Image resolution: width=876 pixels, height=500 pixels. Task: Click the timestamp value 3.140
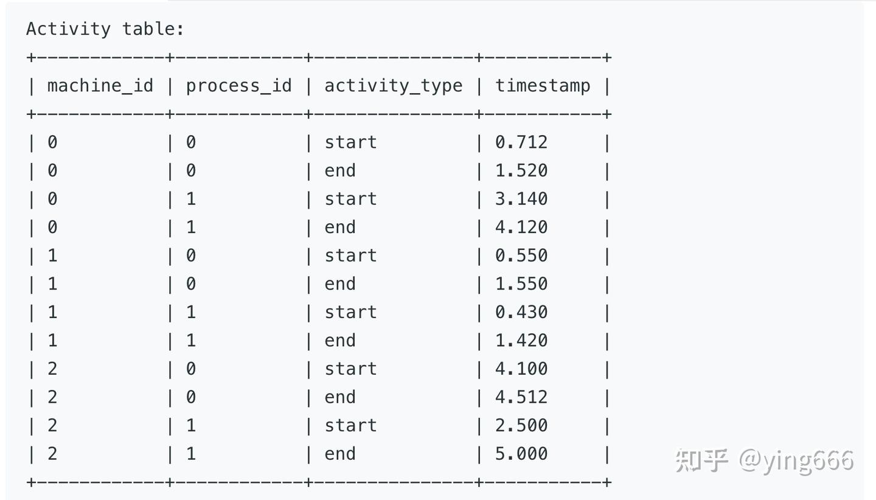point(521,199)
